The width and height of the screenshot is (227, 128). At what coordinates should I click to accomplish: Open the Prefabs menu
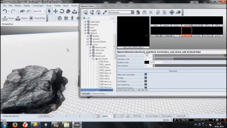(57, 6)
